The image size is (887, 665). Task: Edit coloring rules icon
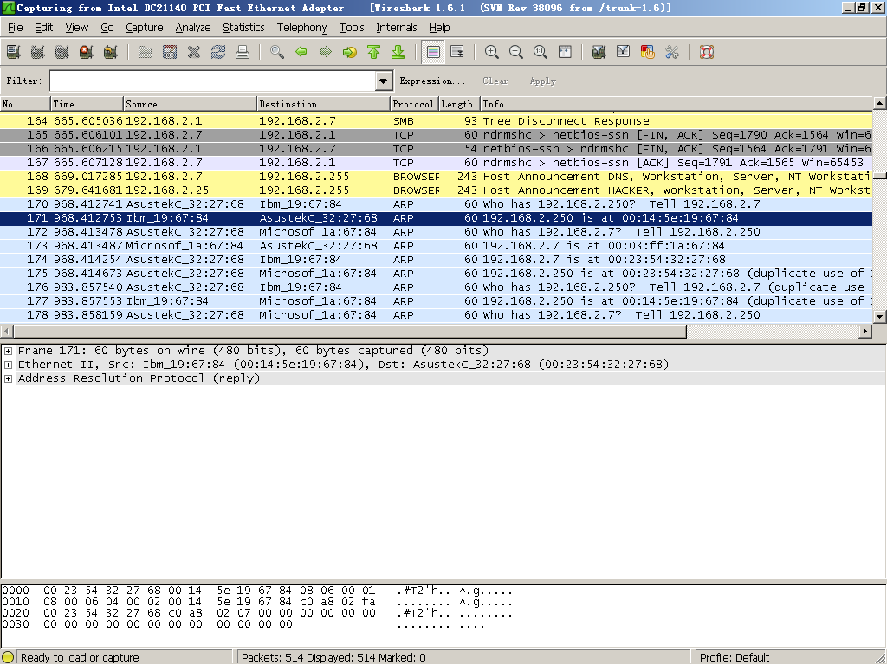click(x=648, y=53)
